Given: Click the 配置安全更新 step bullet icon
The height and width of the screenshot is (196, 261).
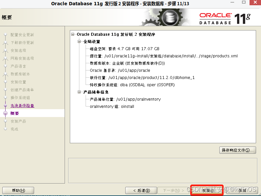Looking at the screenshot, I should click(5, 34).
